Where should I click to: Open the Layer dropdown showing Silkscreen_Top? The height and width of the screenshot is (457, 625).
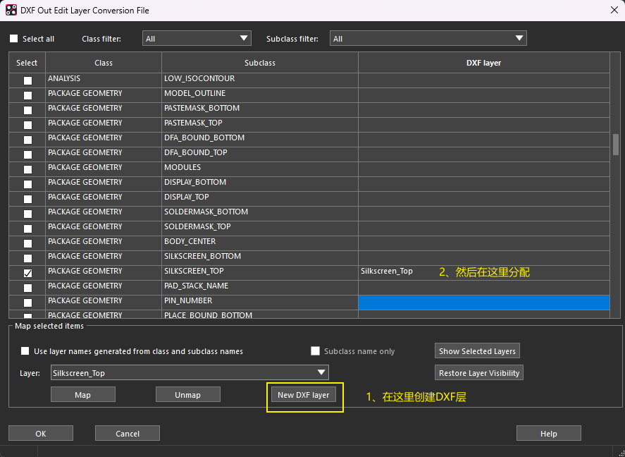pyautogui.click(x=190, y=372)
